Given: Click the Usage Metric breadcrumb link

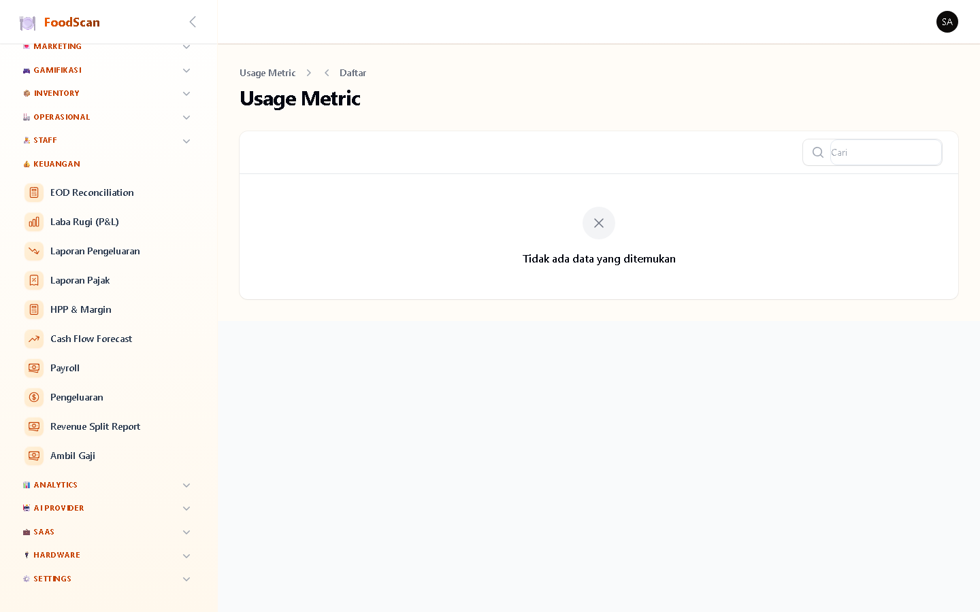Looking at the screenshot, I should 267,73.
